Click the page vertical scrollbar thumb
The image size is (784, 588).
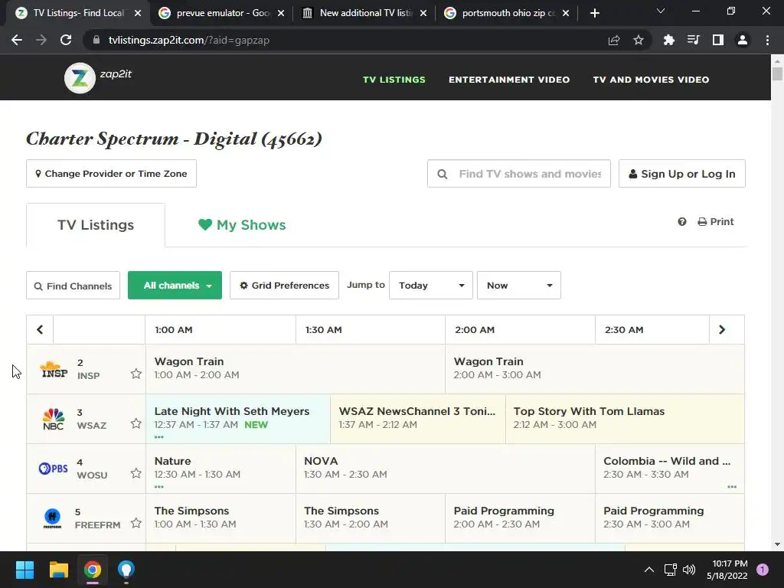coord(777,73)
